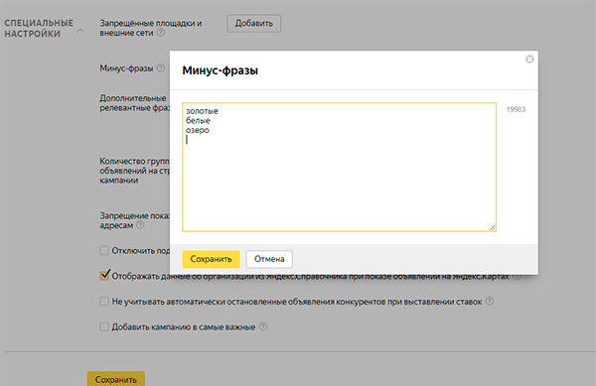Click the Добавить button for banned sites
Screen dimensions: 596x386
(254, 24)
